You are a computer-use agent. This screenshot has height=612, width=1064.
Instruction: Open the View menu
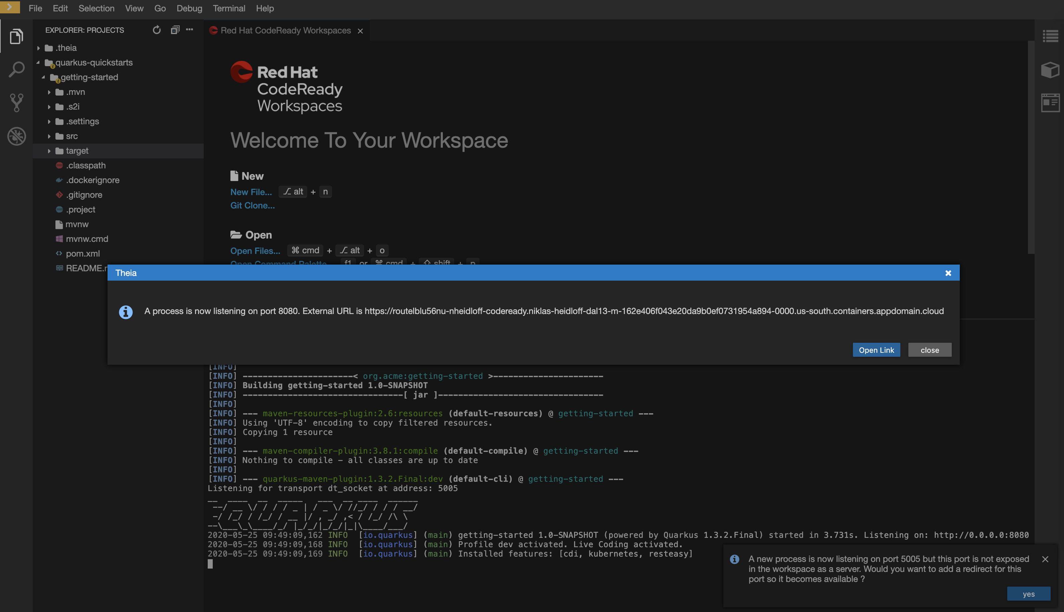(x=134, y=8)
